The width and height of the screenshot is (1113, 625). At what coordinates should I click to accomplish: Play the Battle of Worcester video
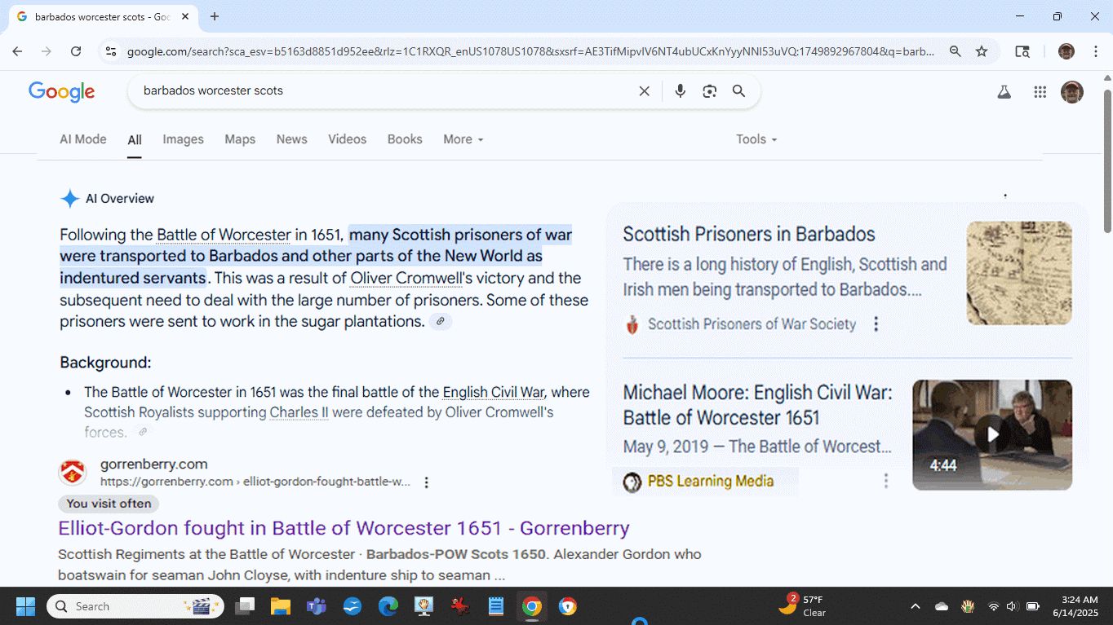pyautogui.click(x=991, y=434)
